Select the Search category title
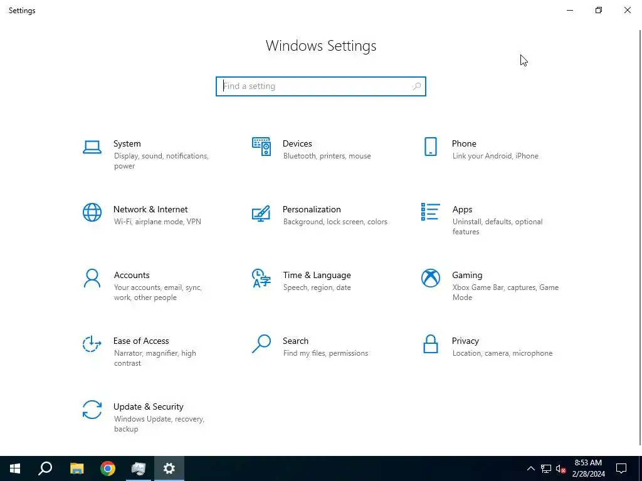This screenshot has height=481, width=642. click(296, 341)
